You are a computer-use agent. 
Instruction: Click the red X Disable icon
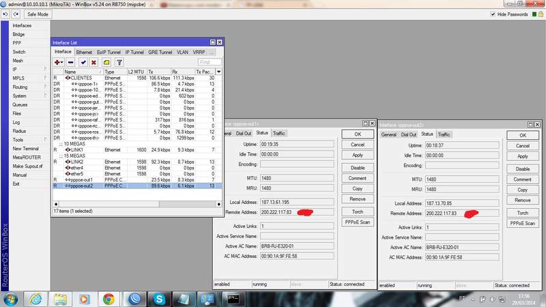94,62
